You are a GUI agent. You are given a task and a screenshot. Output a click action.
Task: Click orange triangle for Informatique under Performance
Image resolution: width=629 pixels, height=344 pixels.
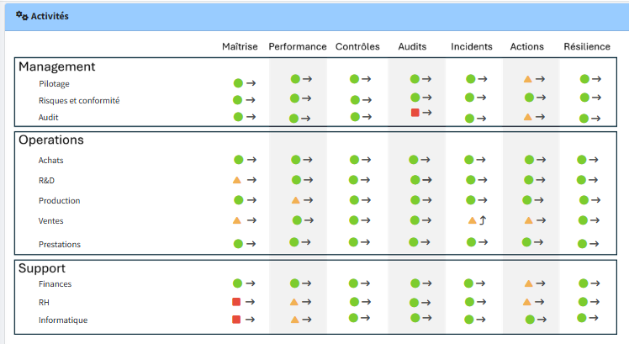click(294, 320)
